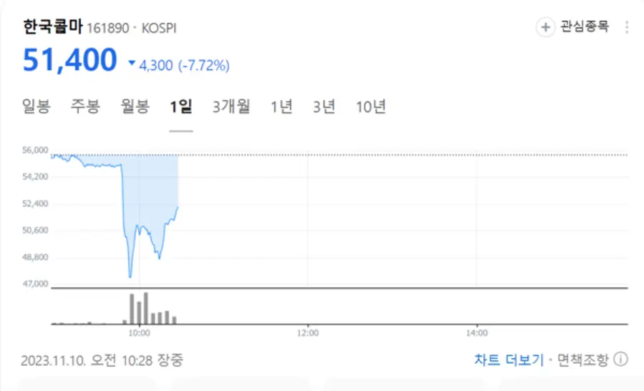The width and height of the screenshot is (644, 391).
Task: Click the 한국콜마 stock name title
Action: click(x=53, y=27)
